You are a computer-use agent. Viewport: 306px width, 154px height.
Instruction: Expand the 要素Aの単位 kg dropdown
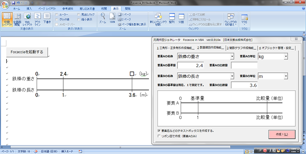click(x=286, y=56)
